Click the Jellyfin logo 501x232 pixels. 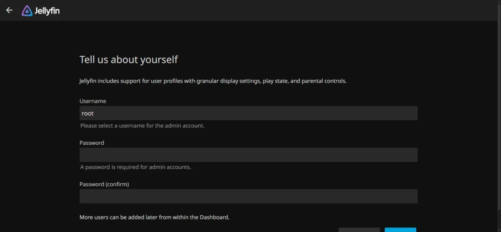click(40, 11)
